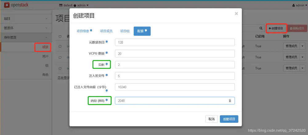
Task: Click 管理成员 in the first row
Action: [x=291, y=46]
